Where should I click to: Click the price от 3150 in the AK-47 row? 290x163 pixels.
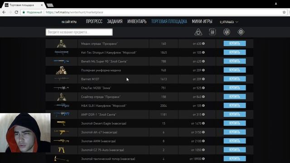(198, 132)
